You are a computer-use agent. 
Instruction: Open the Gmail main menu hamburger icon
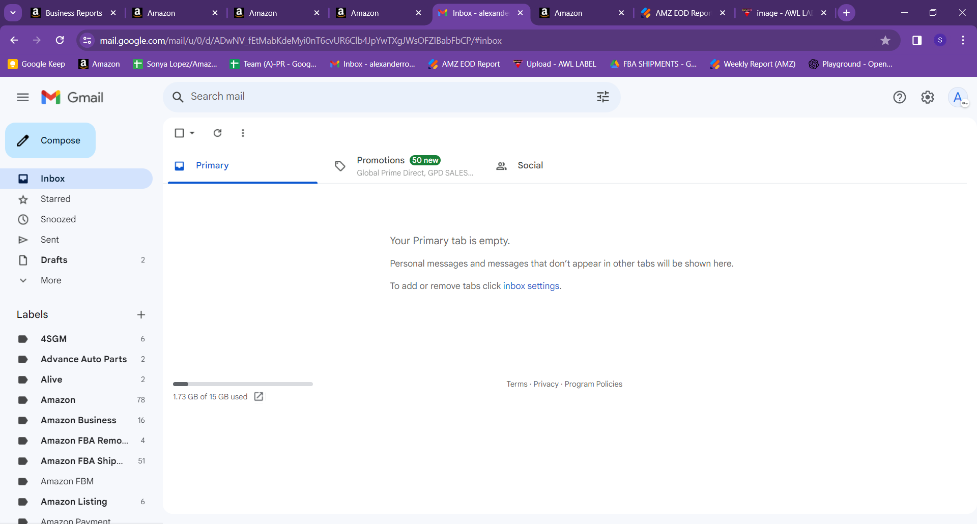point(23,97)
